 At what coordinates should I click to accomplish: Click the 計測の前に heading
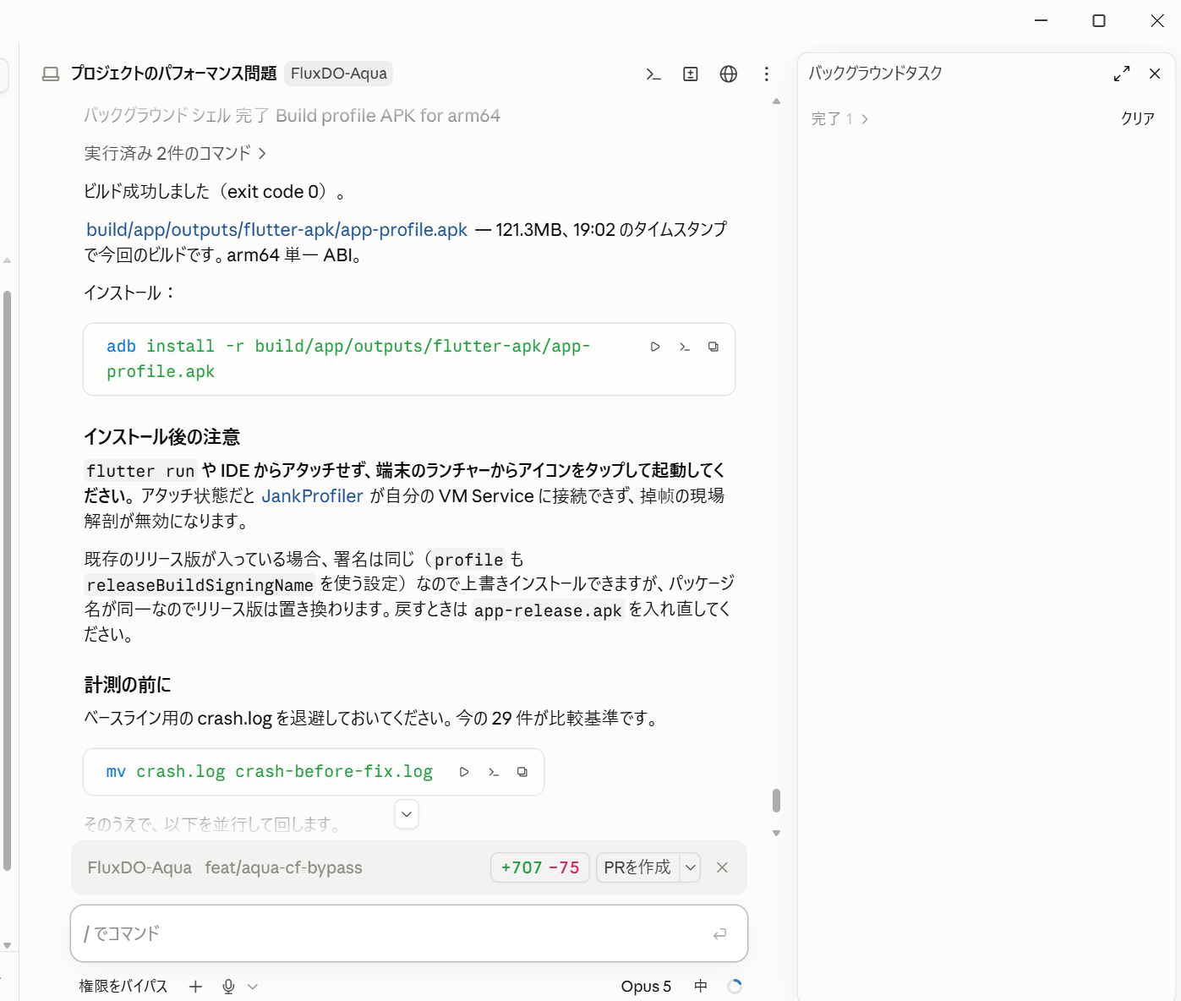(x=128, y=685)
